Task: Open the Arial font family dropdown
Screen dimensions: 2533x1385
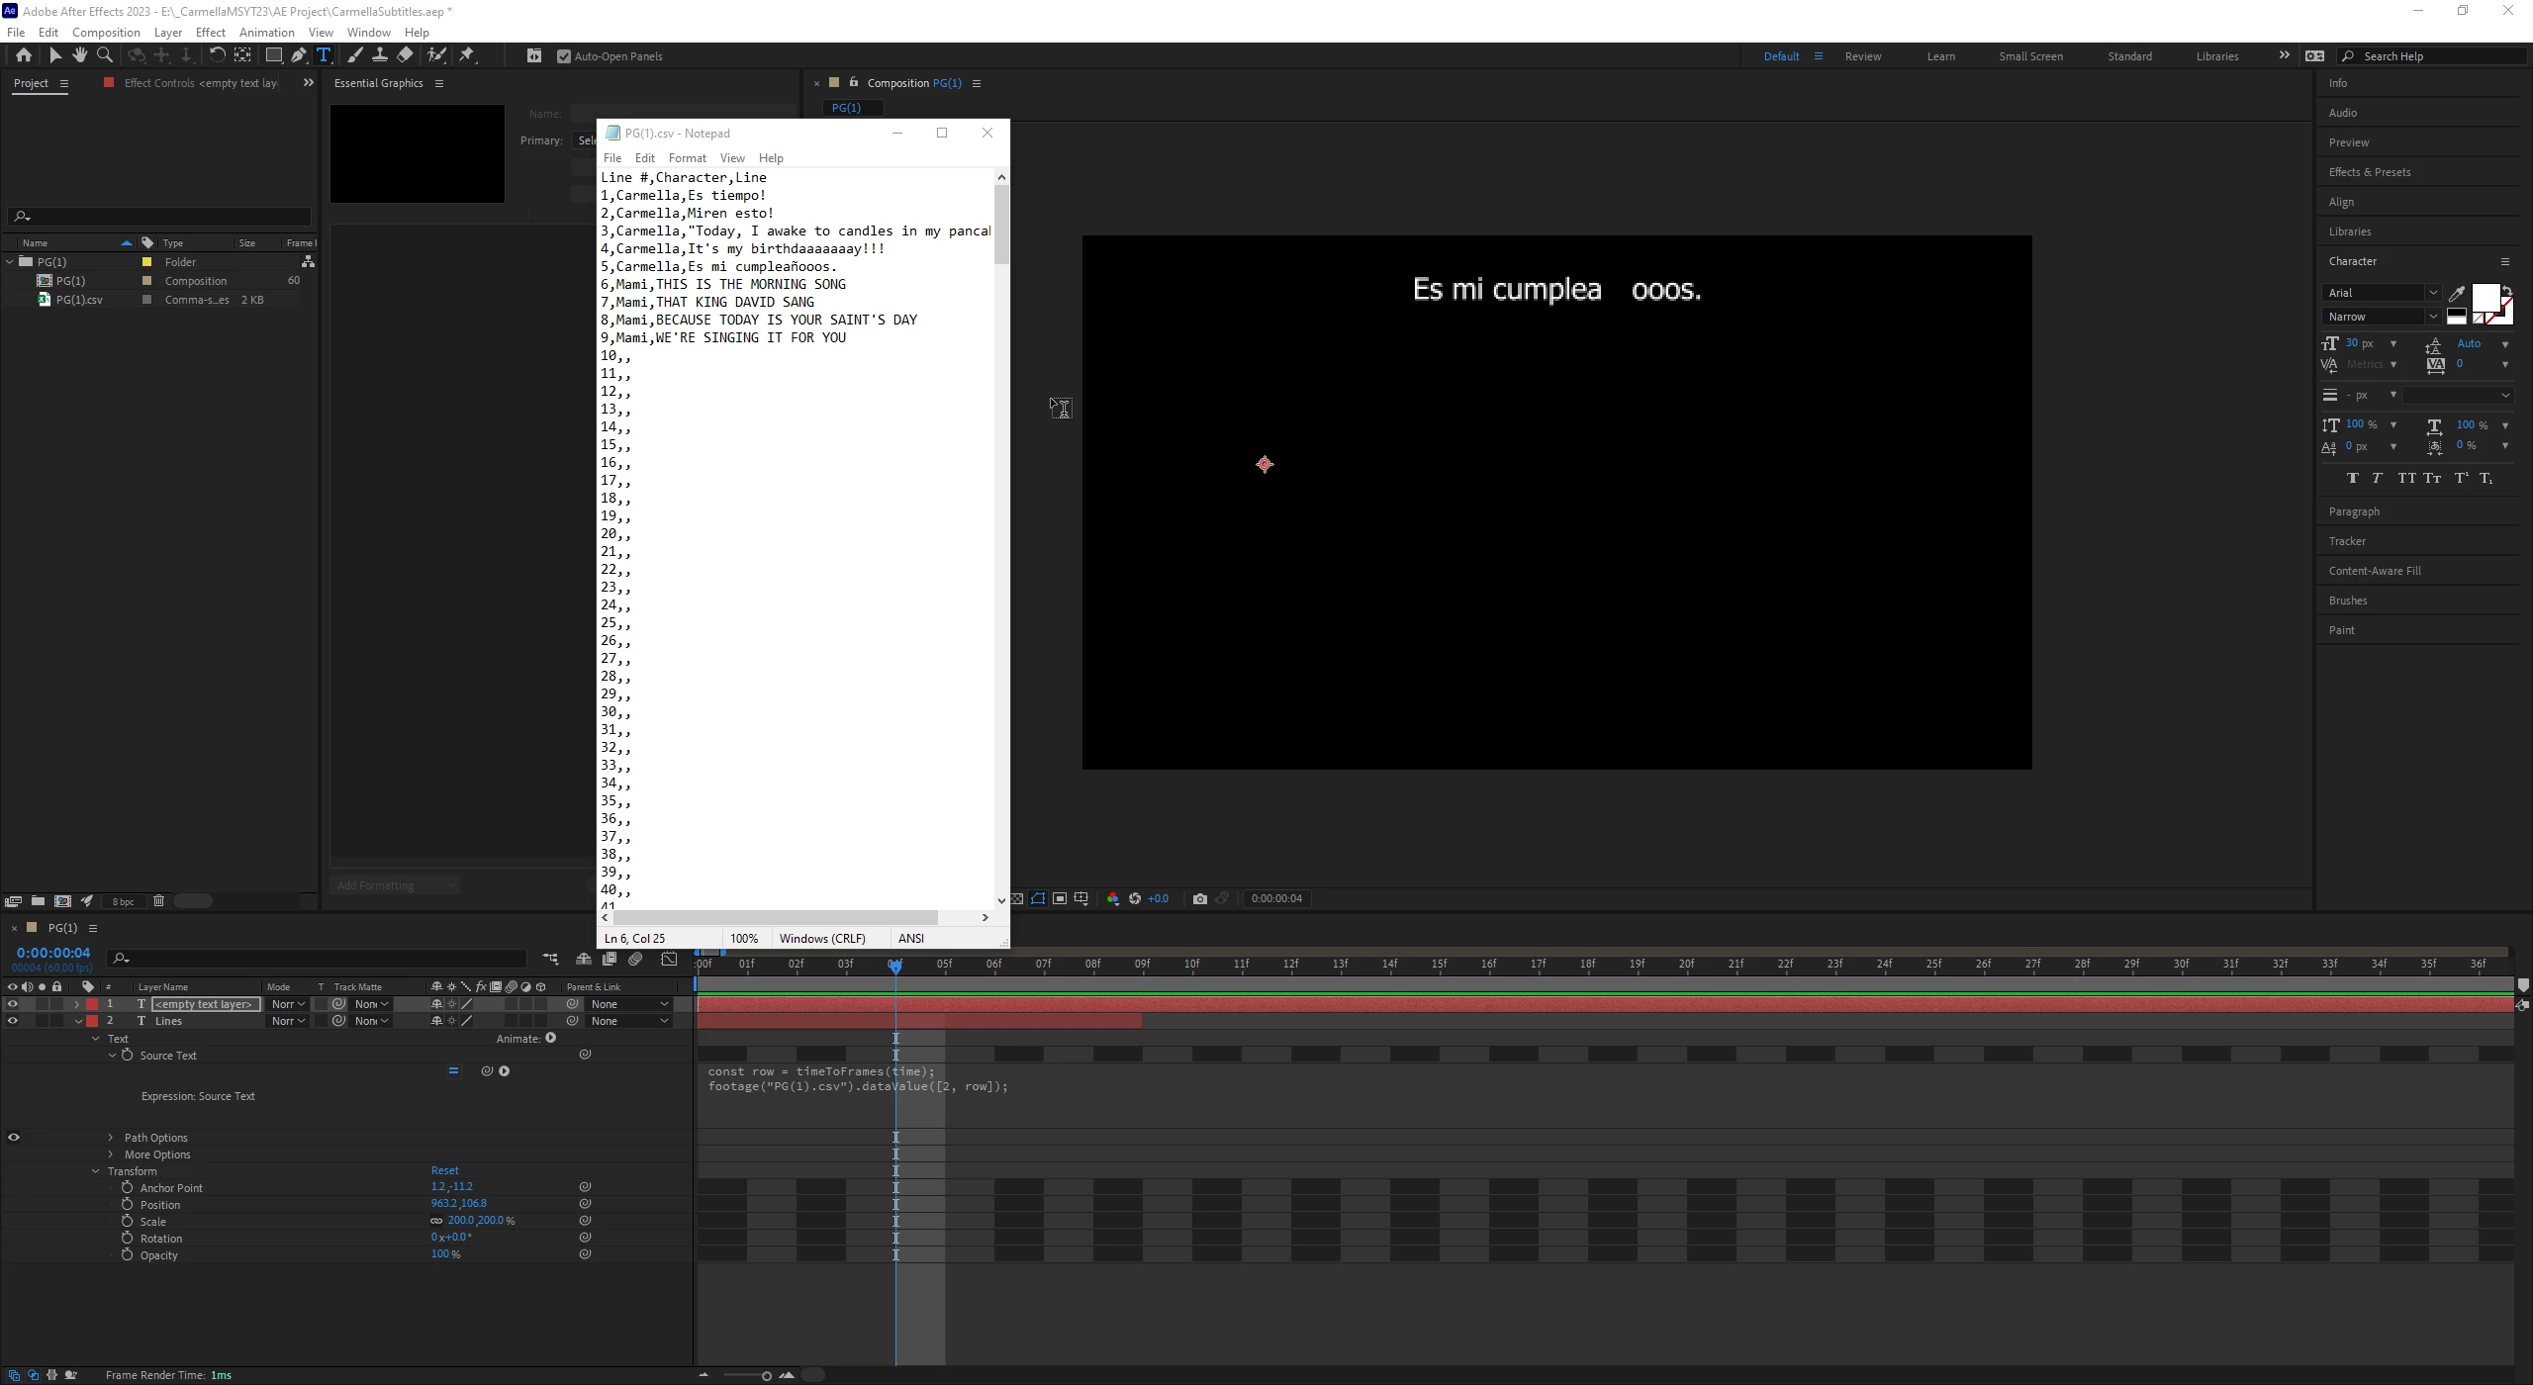Action: (2432, 293)
